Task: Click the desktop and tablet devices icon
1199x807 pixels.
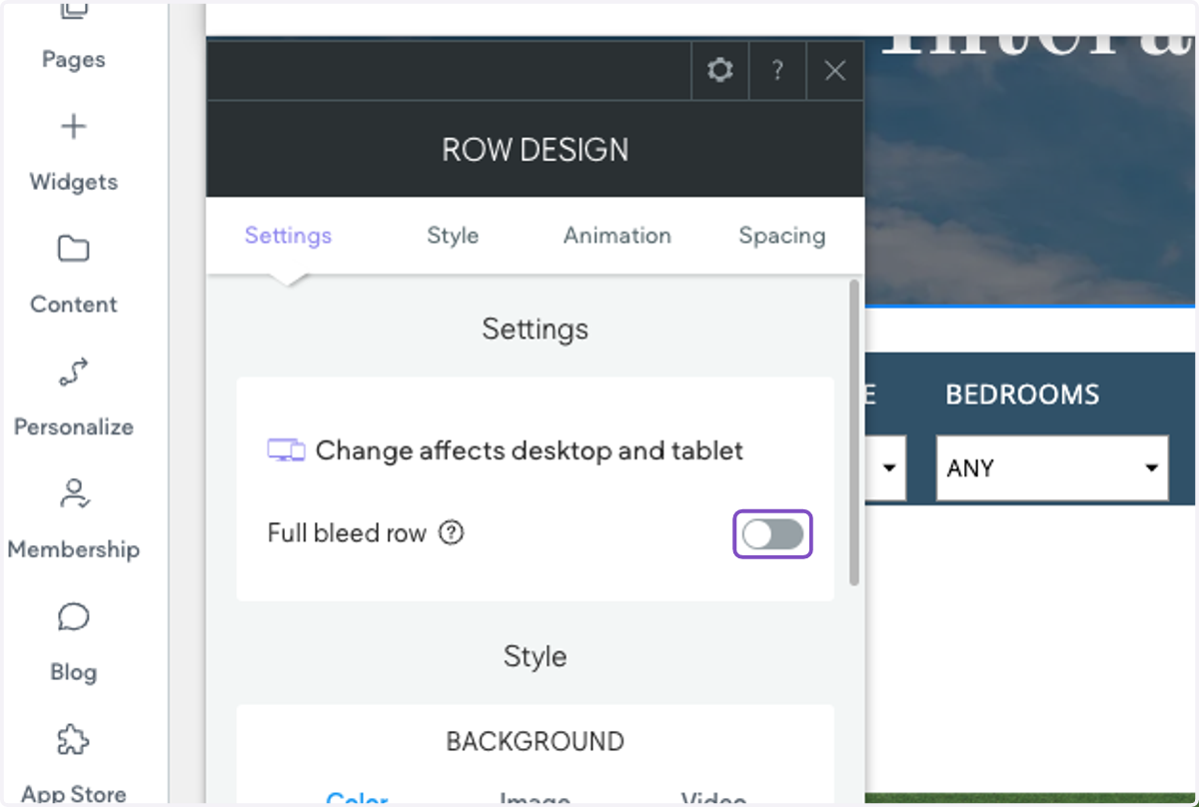Action: 286,450
